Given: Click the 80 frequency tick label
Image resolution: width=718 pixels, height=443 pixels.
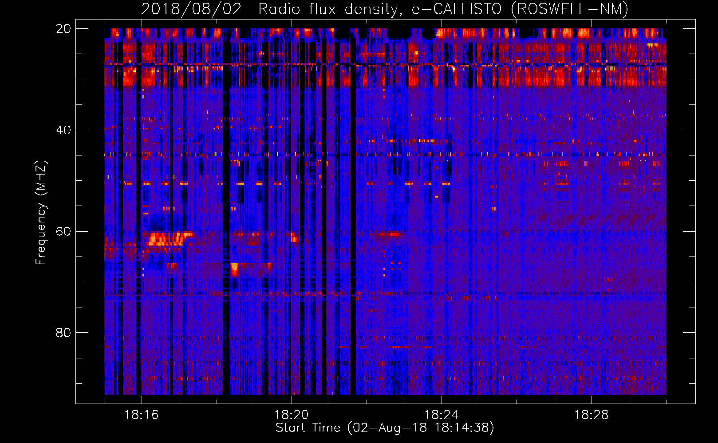Looking at the screenshot, I should click(x=63, y=333).
